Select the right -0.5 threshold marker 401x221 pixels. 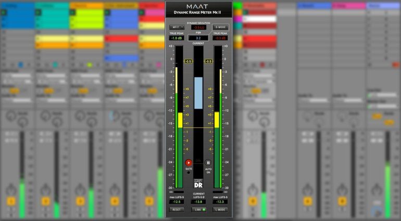point(209,61)
